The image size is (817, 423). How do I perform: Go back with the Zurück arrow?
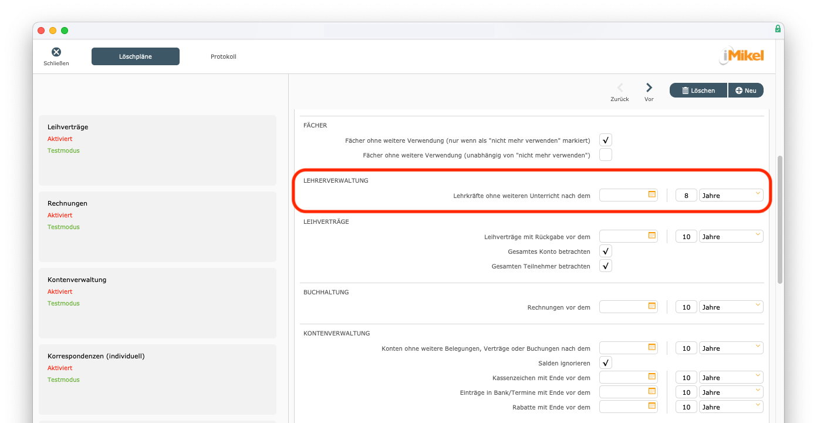pyautogui.click(x=620, y=88)
